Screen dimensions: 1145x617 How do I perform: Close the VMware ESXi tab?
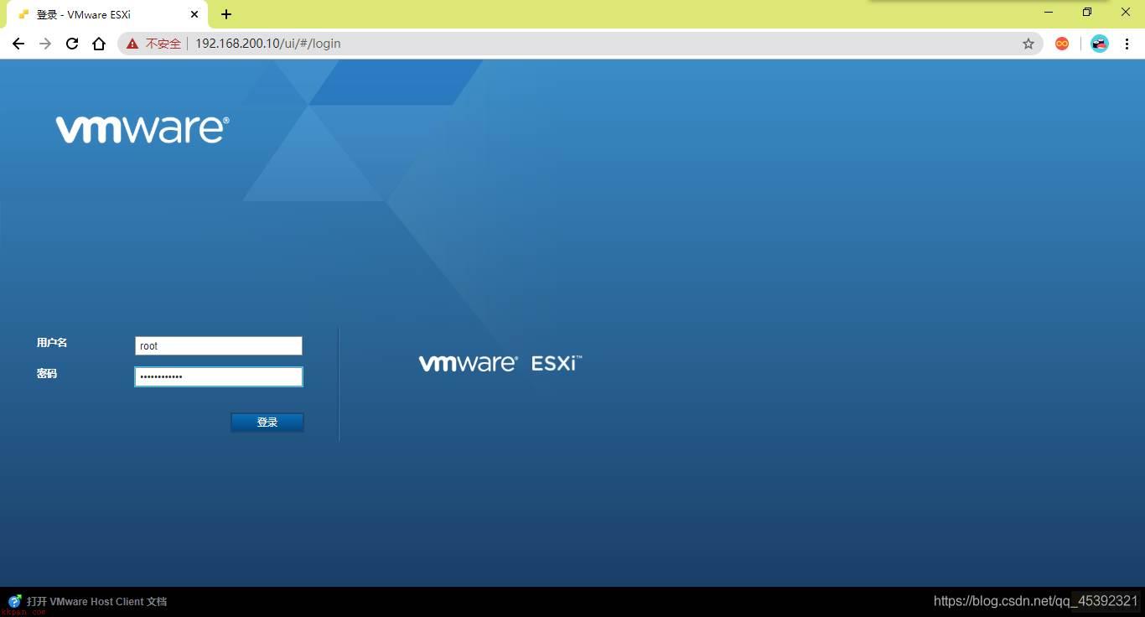[194, 14]
